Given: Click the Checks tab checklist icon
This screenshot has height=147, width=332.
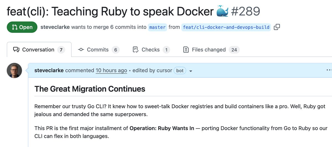Looking at the screenshot, I should pos(136,50).
